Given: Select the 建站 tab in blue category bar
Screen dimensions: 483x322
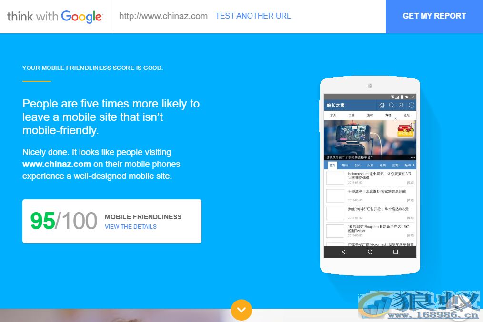Looking at the screenshot, I should 345,165.
